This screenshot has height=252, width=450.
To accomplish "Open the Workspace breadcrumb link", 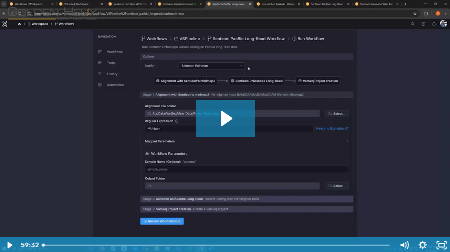I will (38, 24).
